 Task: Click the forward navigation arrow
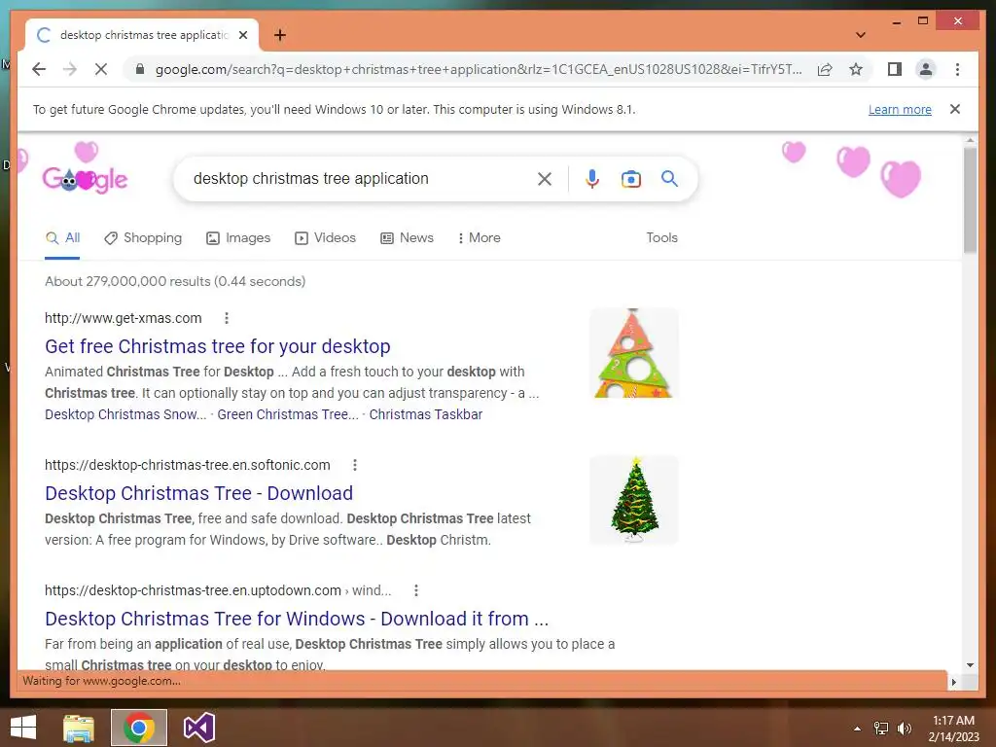(x=70, y=69)
